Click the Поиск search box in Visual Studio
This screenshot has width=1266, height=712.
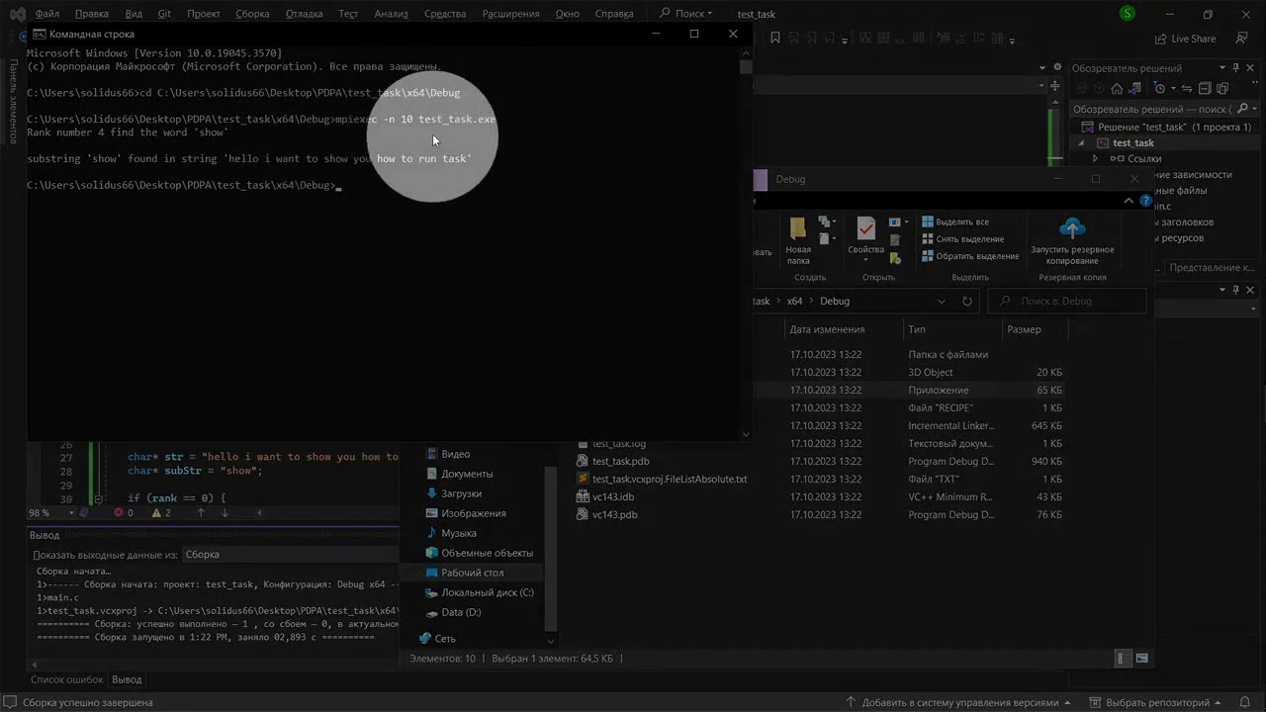coord(685,14)
